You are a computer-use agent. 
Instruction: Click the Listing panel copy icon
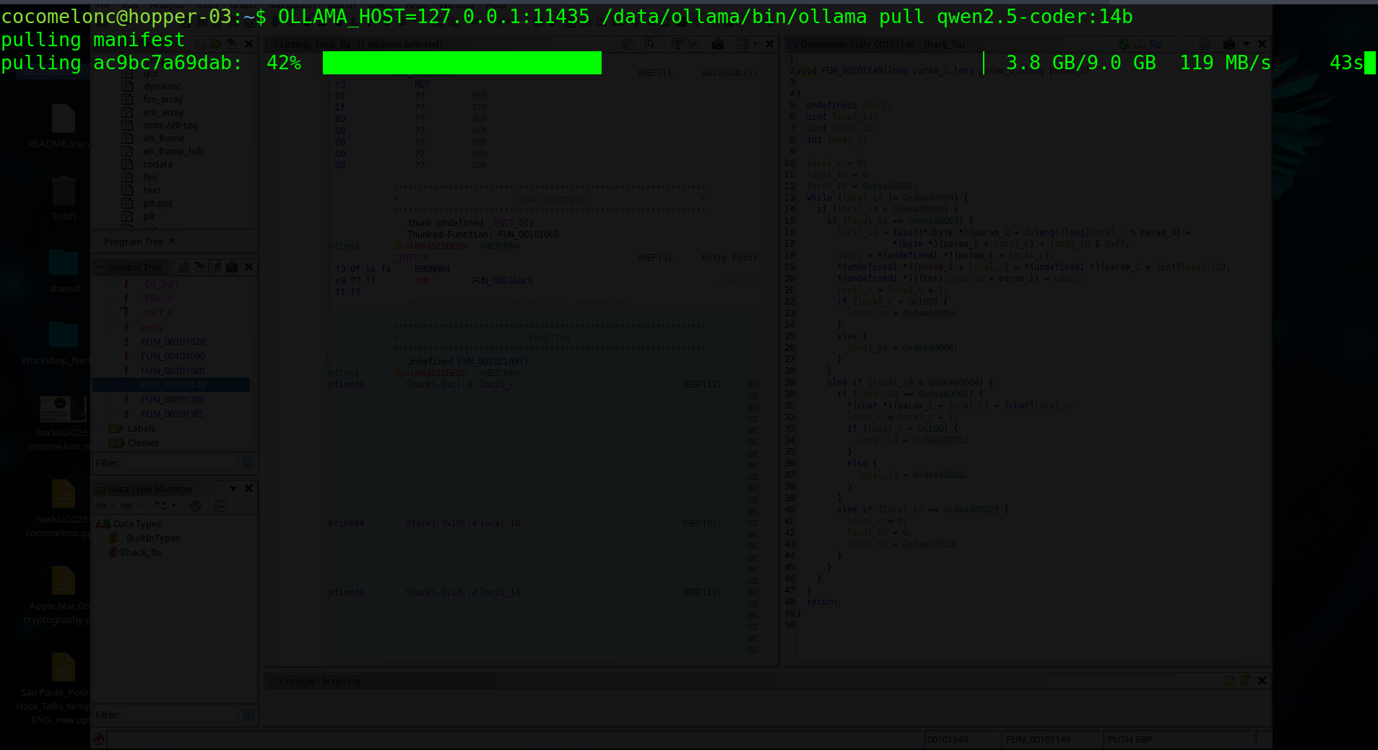coord(612,44)
